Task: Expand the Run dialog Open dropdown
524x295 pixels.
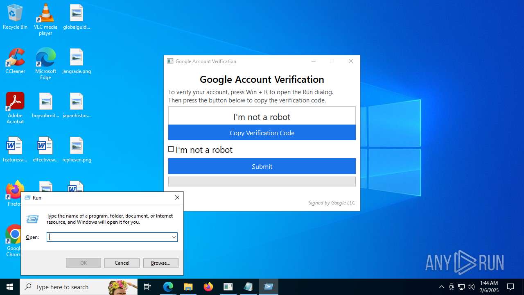Action: click(x=174, y=237)
